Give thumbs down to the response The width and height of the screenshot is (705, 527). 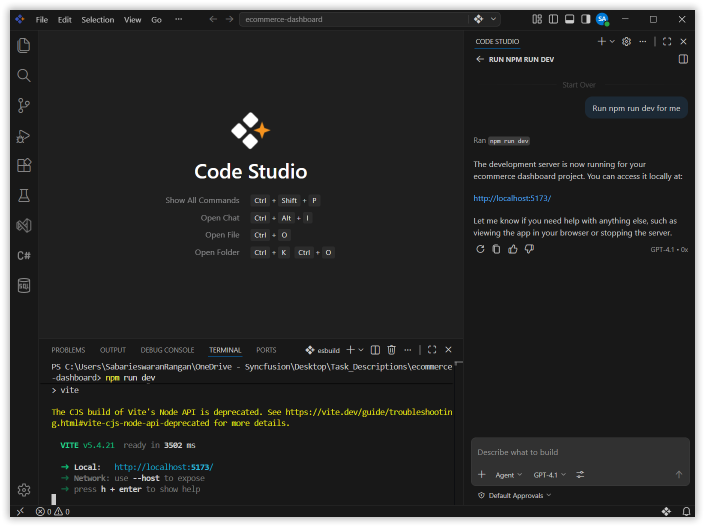(529, 249)
